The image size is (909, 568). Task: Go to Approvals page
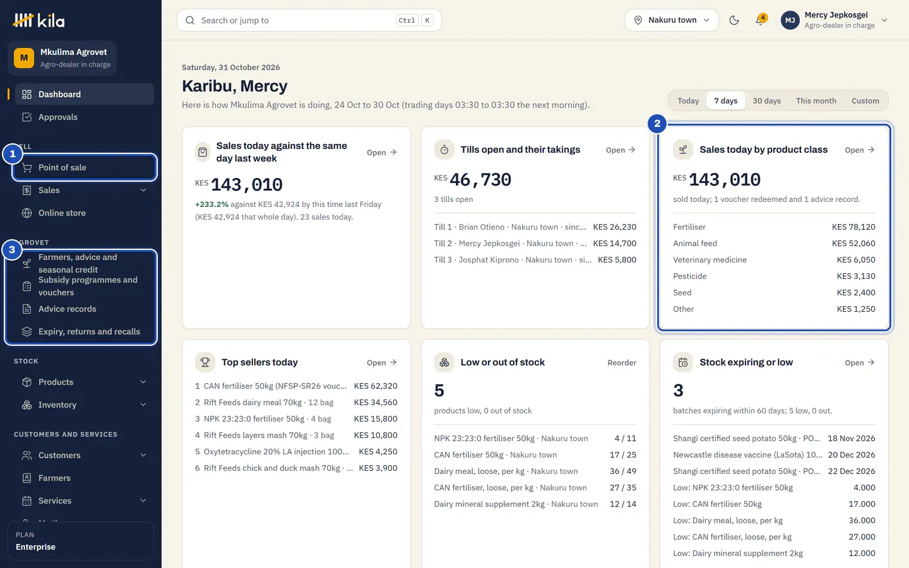(85, 117)
